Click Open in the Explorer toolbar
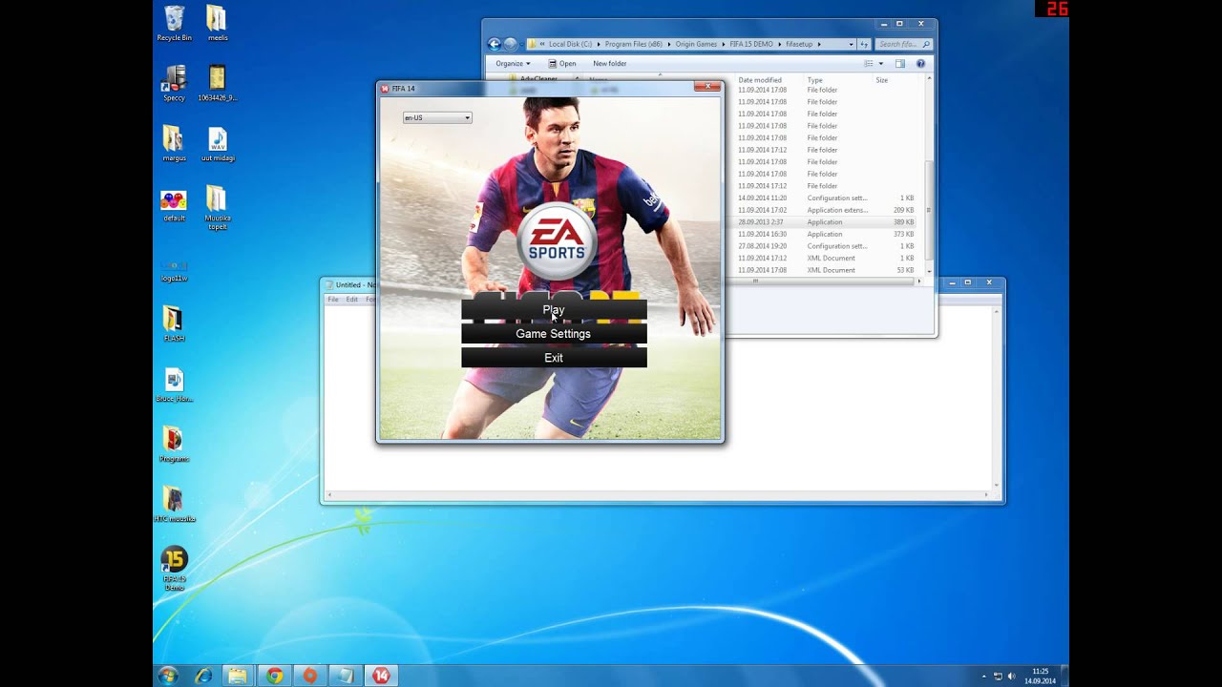 [562, 64]
